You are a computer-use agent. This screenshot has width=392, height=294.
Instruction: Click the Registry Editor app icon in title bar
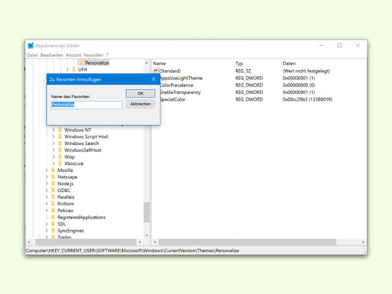(31, 46)
